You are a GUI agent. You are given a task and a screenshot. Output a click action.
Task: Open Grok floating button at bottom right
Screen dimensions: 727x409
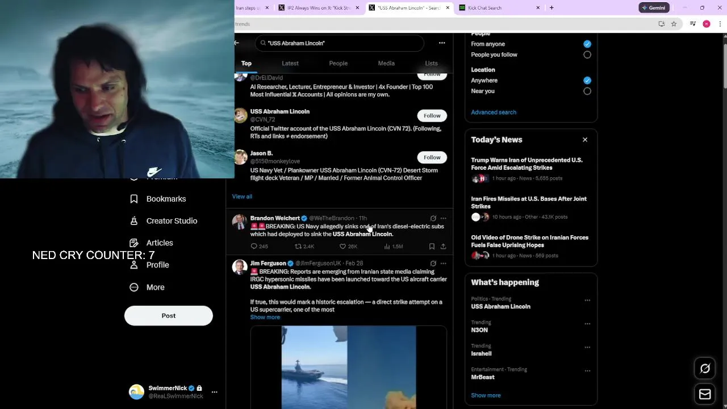[705, 369]
